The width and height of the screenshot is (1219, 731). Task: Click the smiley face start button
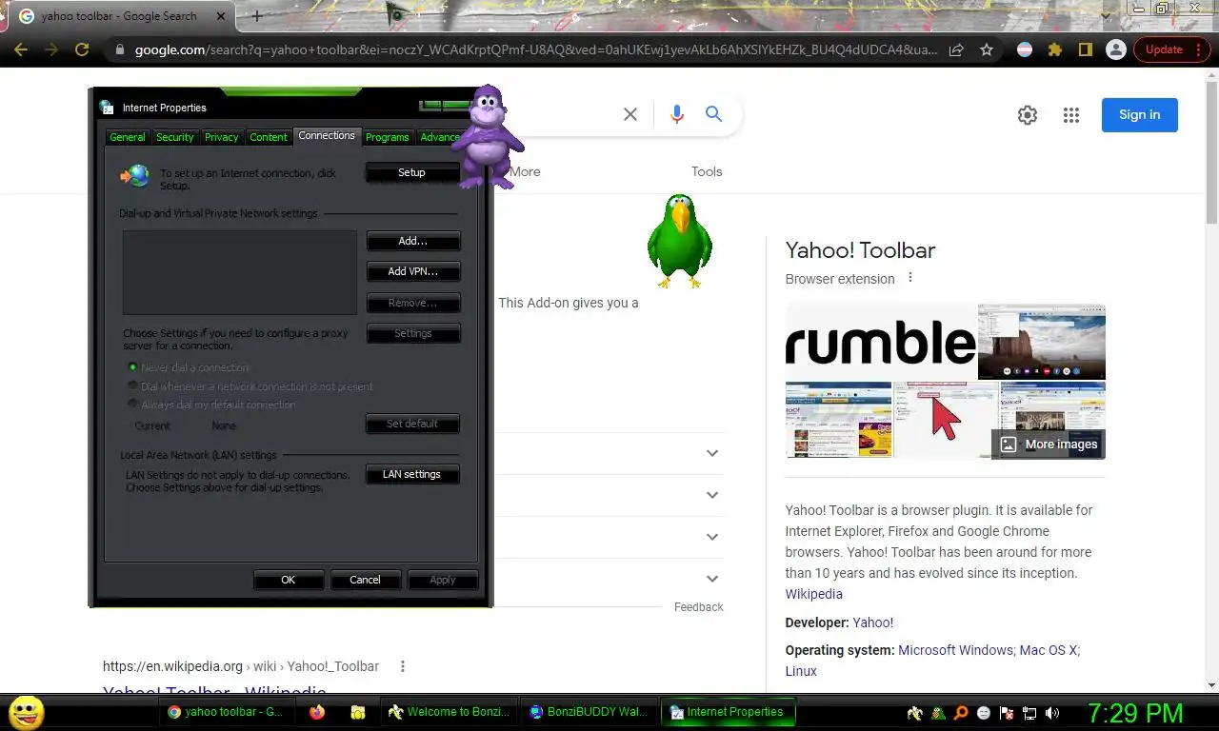click(x=26, y=712)
